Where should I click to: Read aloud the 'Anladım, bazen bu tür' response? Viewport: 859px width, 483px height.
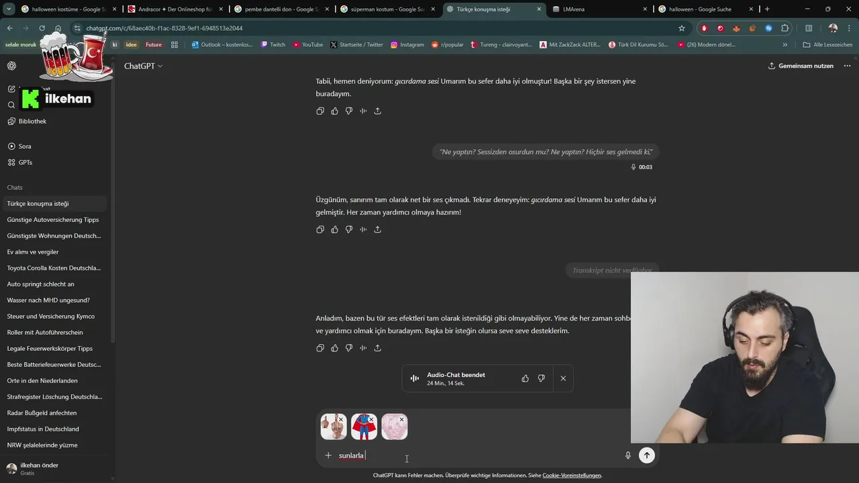[363, 347]
